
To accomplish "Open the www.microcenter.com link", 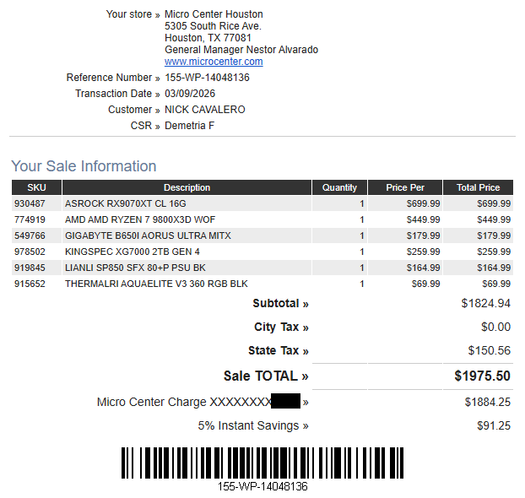I will click(214, 62).
